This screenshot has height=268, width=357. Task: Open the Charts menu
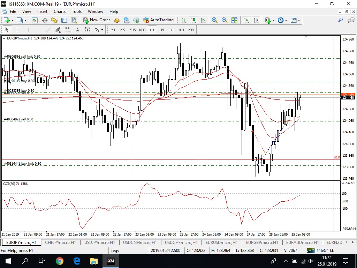click(x=60, y=12)
